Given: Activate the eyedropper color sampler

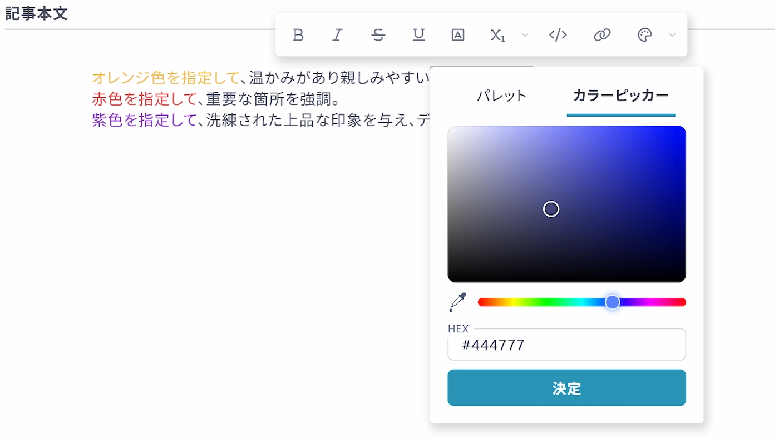Looking at the screenshot, I should (x=458, y=302).
